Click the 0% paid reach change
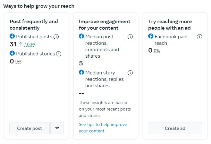 [x=157, y=51]
